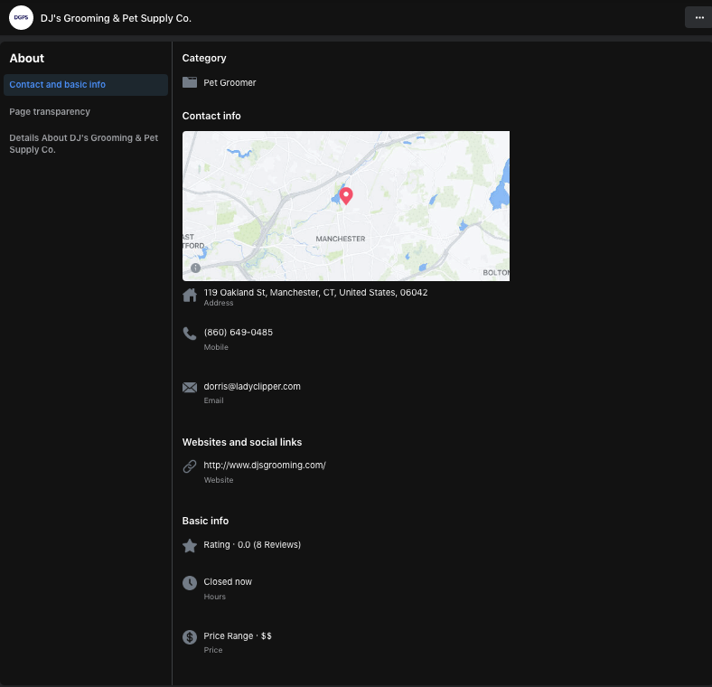Click the Email label under address
The height and width of the screenshot is (687, 712).
[x=213, y=400]
